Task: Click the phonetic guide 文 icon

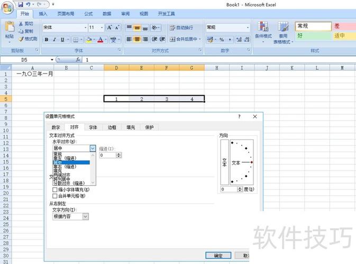Action: pos(113,40)
